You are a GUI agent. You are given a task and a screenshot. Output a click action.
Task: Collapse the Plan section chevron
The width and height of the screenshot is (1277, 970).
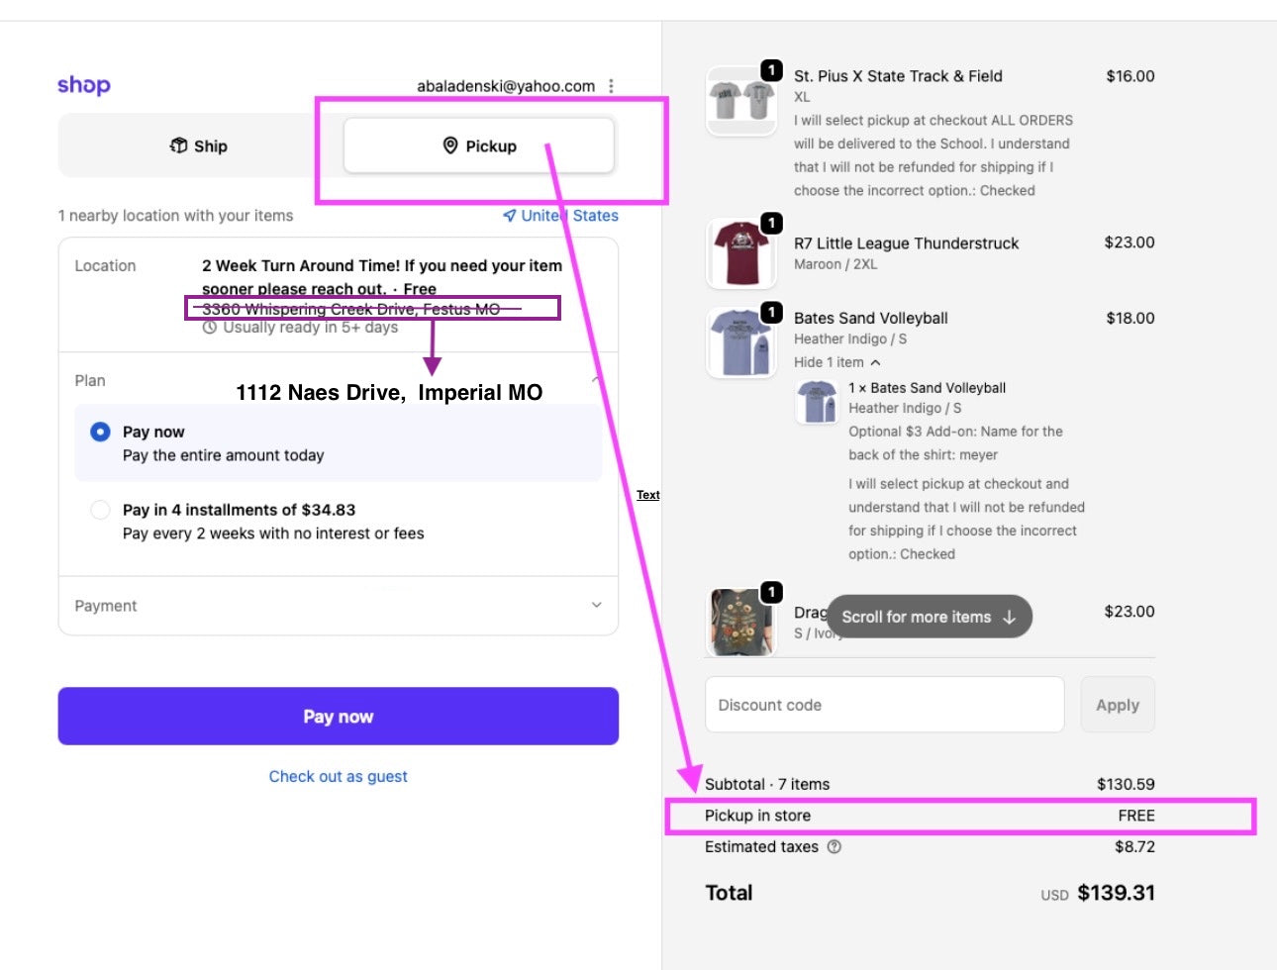(596, 380)
